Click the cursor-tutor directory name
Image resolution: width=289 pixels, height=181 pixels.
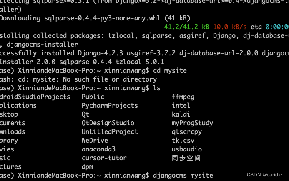pyautogui.click(x=104, y=158)
